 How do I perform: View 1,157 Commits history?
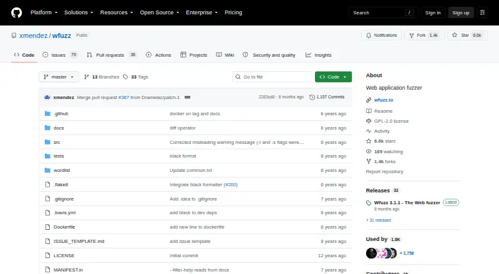[327, 97]
